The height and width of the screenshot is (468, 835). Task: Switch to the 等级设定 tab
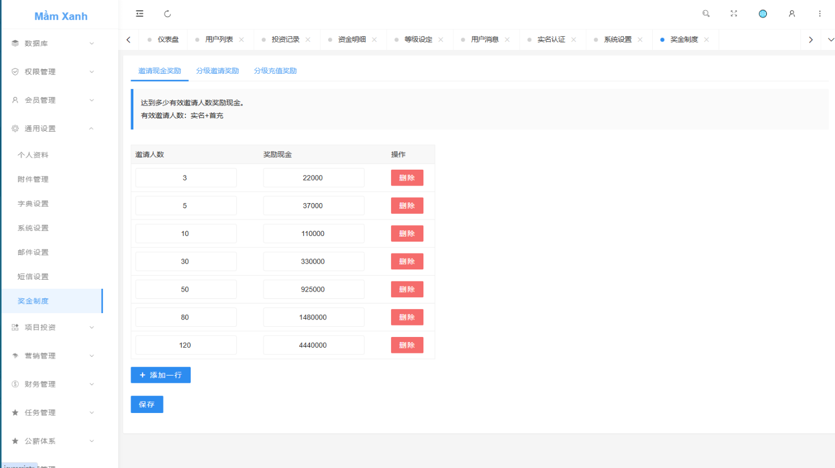click(418, 40)
